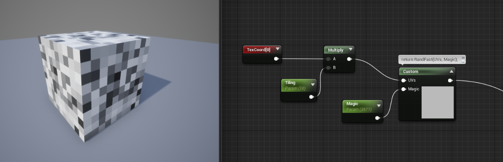Image resolution: width=503 pixels, height=162 pixels.
Task: Click the Custom node output pin
Action: tap(450, 80)
